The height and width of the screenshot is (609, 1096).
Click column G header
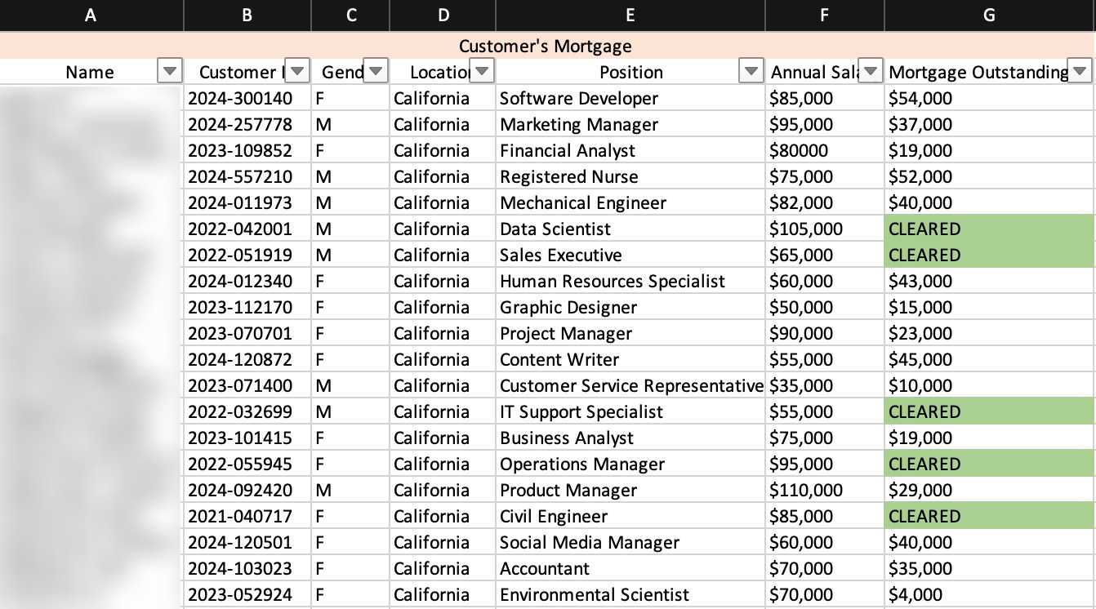coord(989,15)
